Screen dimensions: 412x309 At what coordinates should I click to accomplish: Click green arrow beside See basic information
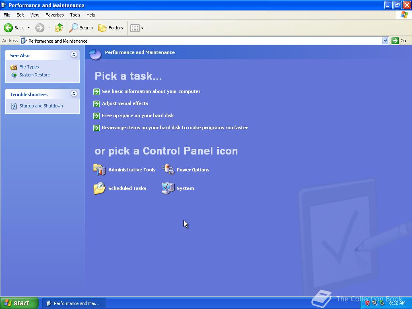[x=97, y=91]
